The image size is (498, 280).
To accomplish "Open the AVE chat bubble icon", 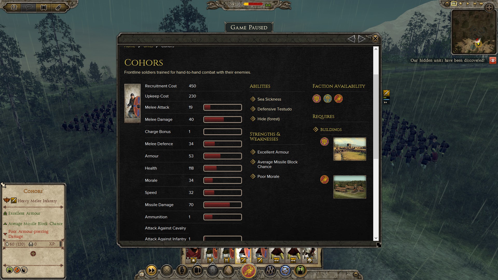I will pos(29,7).
